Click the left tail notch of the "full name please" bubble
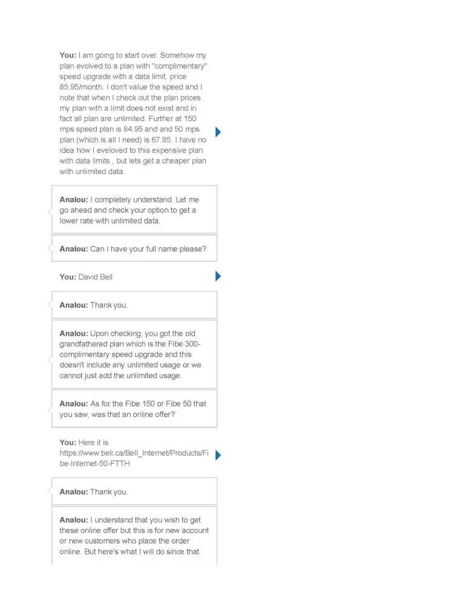The width and height of the screenshot is (468, 606). 50,248
